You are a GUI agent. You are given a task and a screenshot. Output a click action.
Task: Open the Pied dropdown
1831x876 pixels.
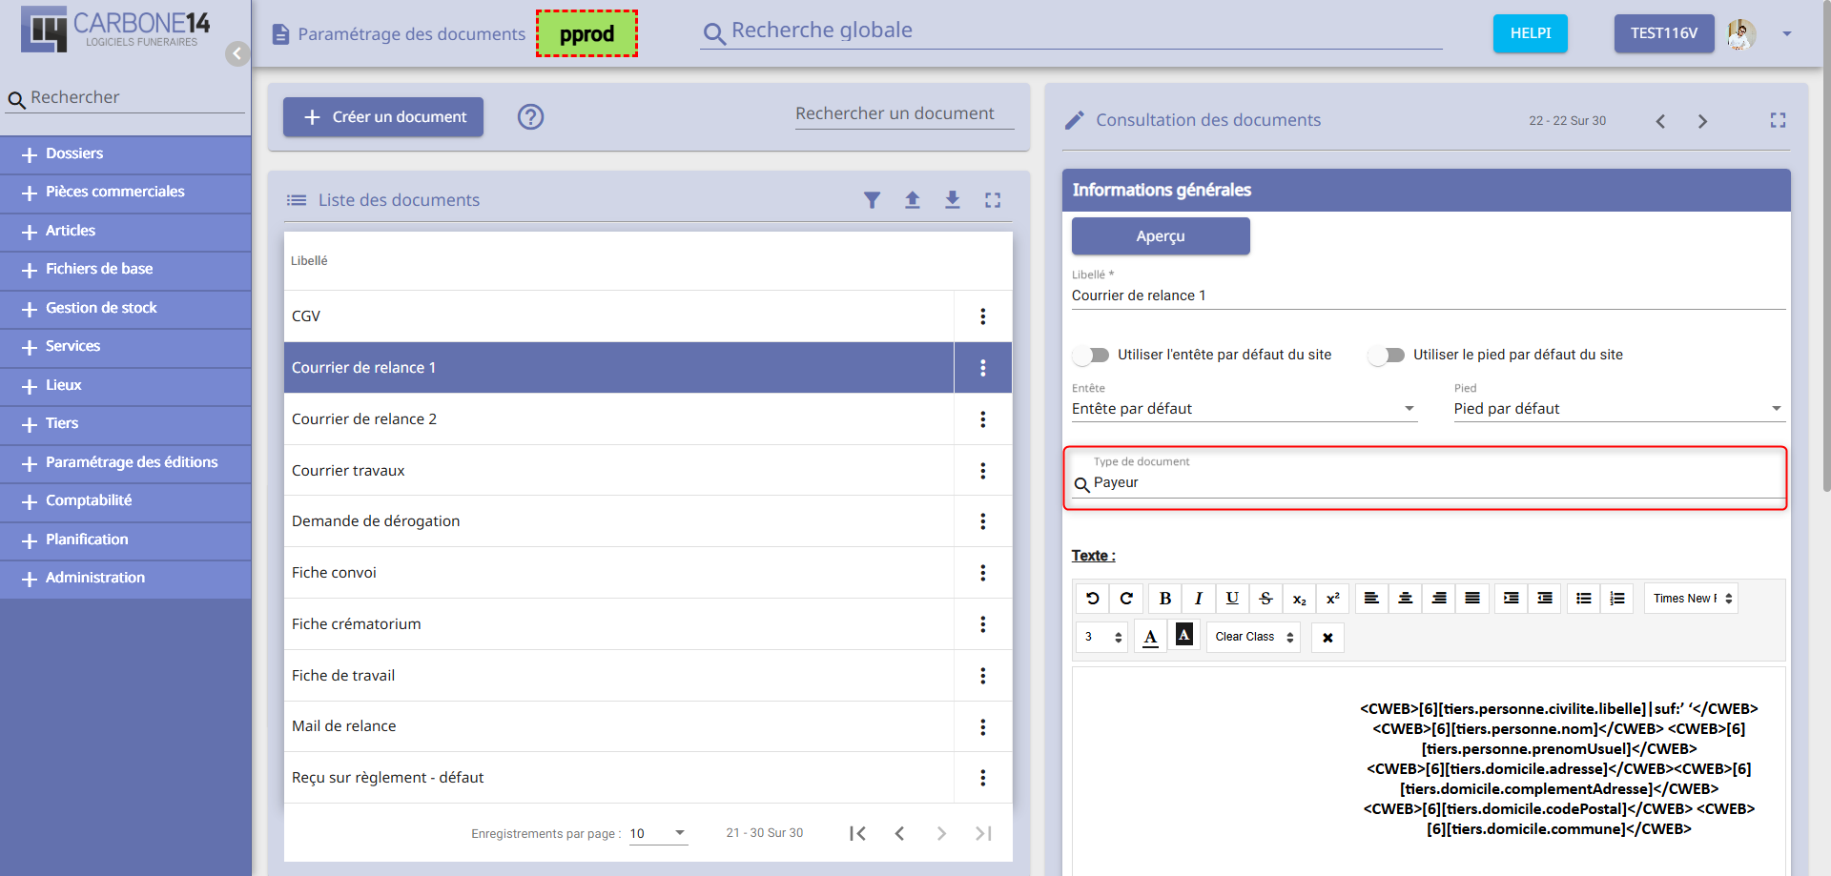(x=1618, y=409)
